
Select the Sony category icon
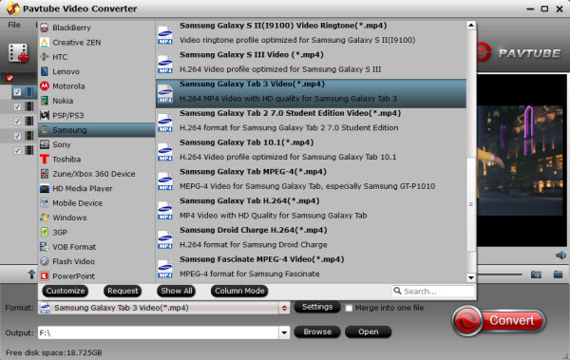point(45,144)
